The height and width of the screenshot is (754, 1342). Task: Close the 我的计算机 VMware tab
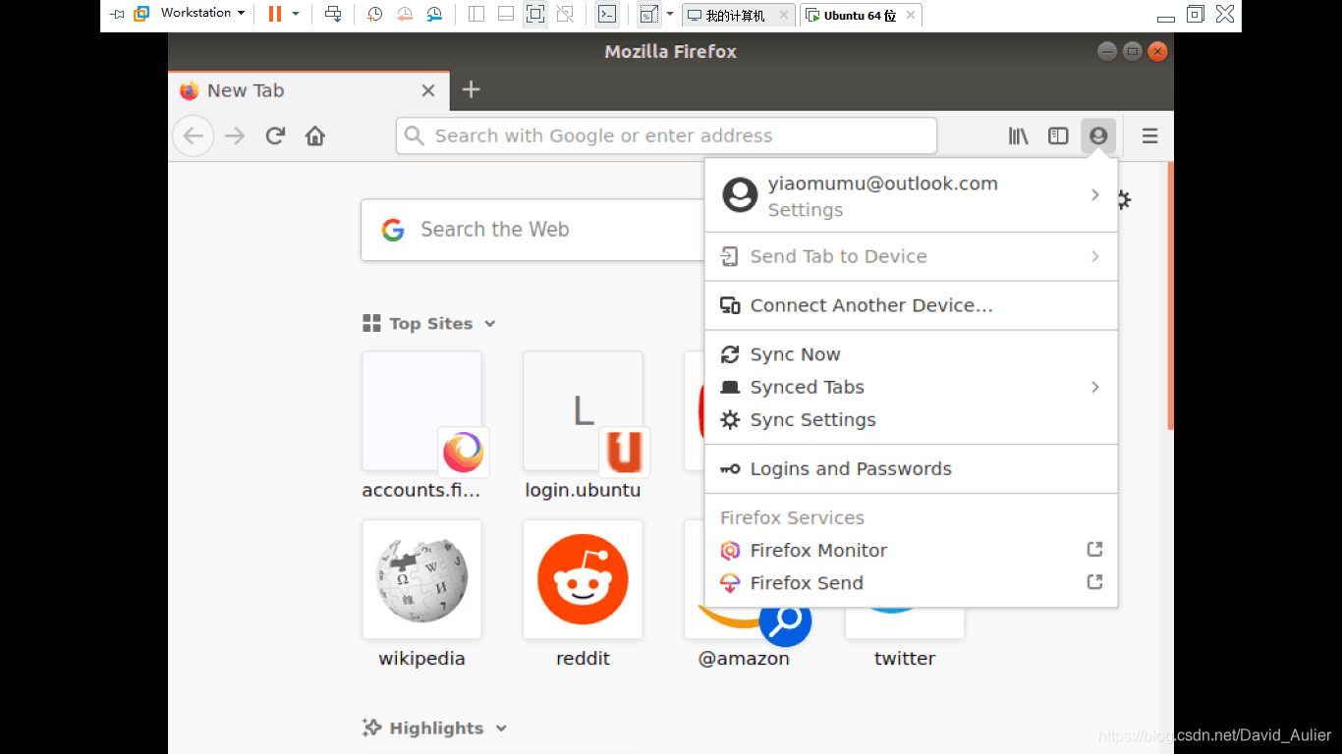point(783,15)
